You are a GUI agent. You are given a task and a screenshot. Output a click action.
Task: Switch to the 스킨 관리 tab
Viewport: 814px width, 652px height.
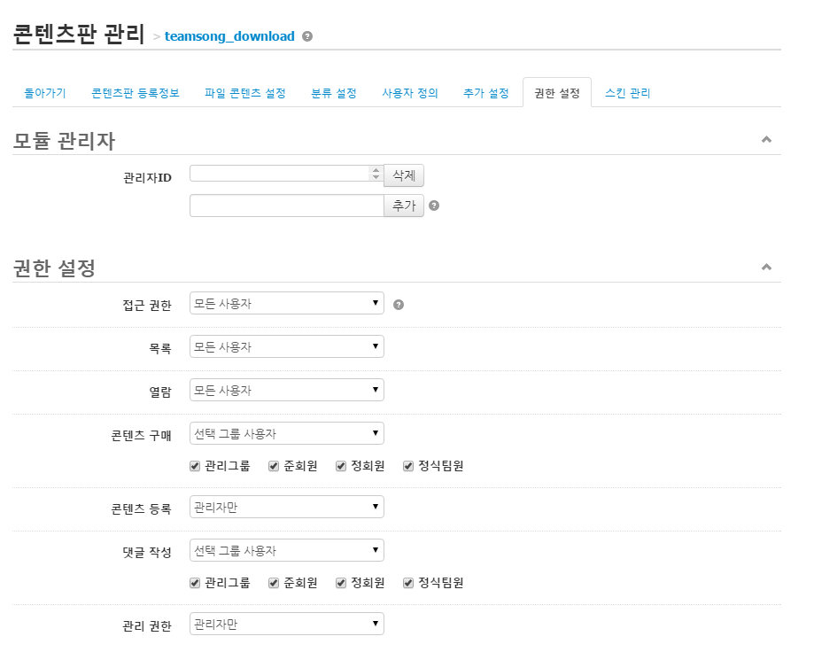(627, 93)
